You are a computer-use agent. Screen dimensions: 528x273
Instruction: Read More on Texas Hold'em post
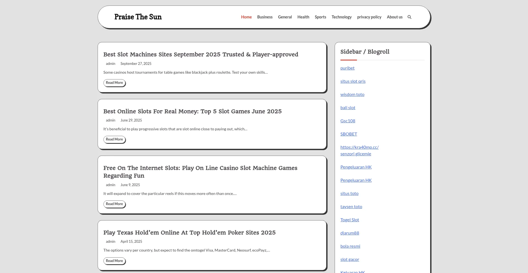(x=114, y=261)
